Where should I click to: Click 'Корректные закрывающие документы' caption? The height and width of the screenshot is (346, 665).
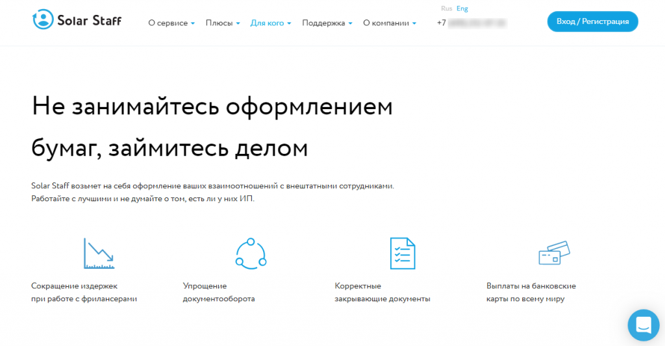382,292
